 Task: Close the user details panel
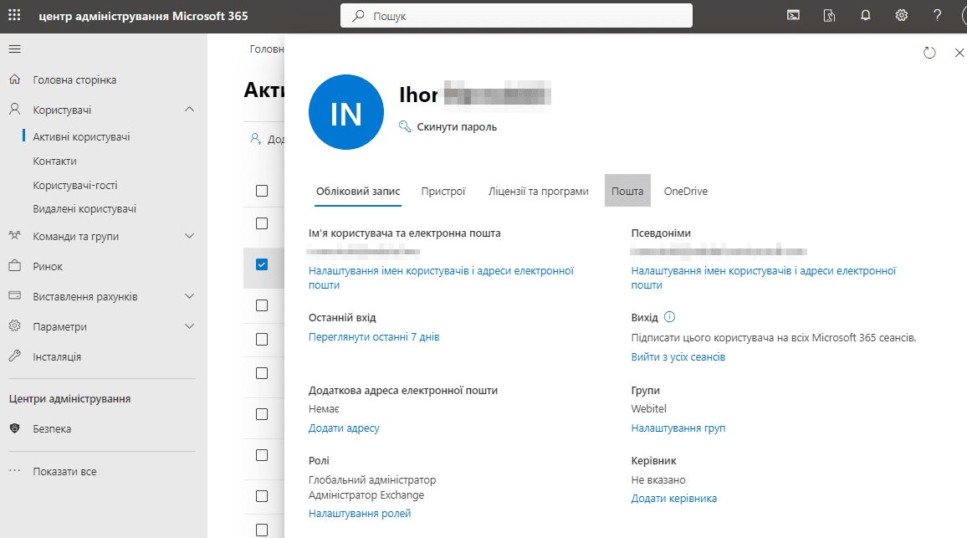[959, 53]
